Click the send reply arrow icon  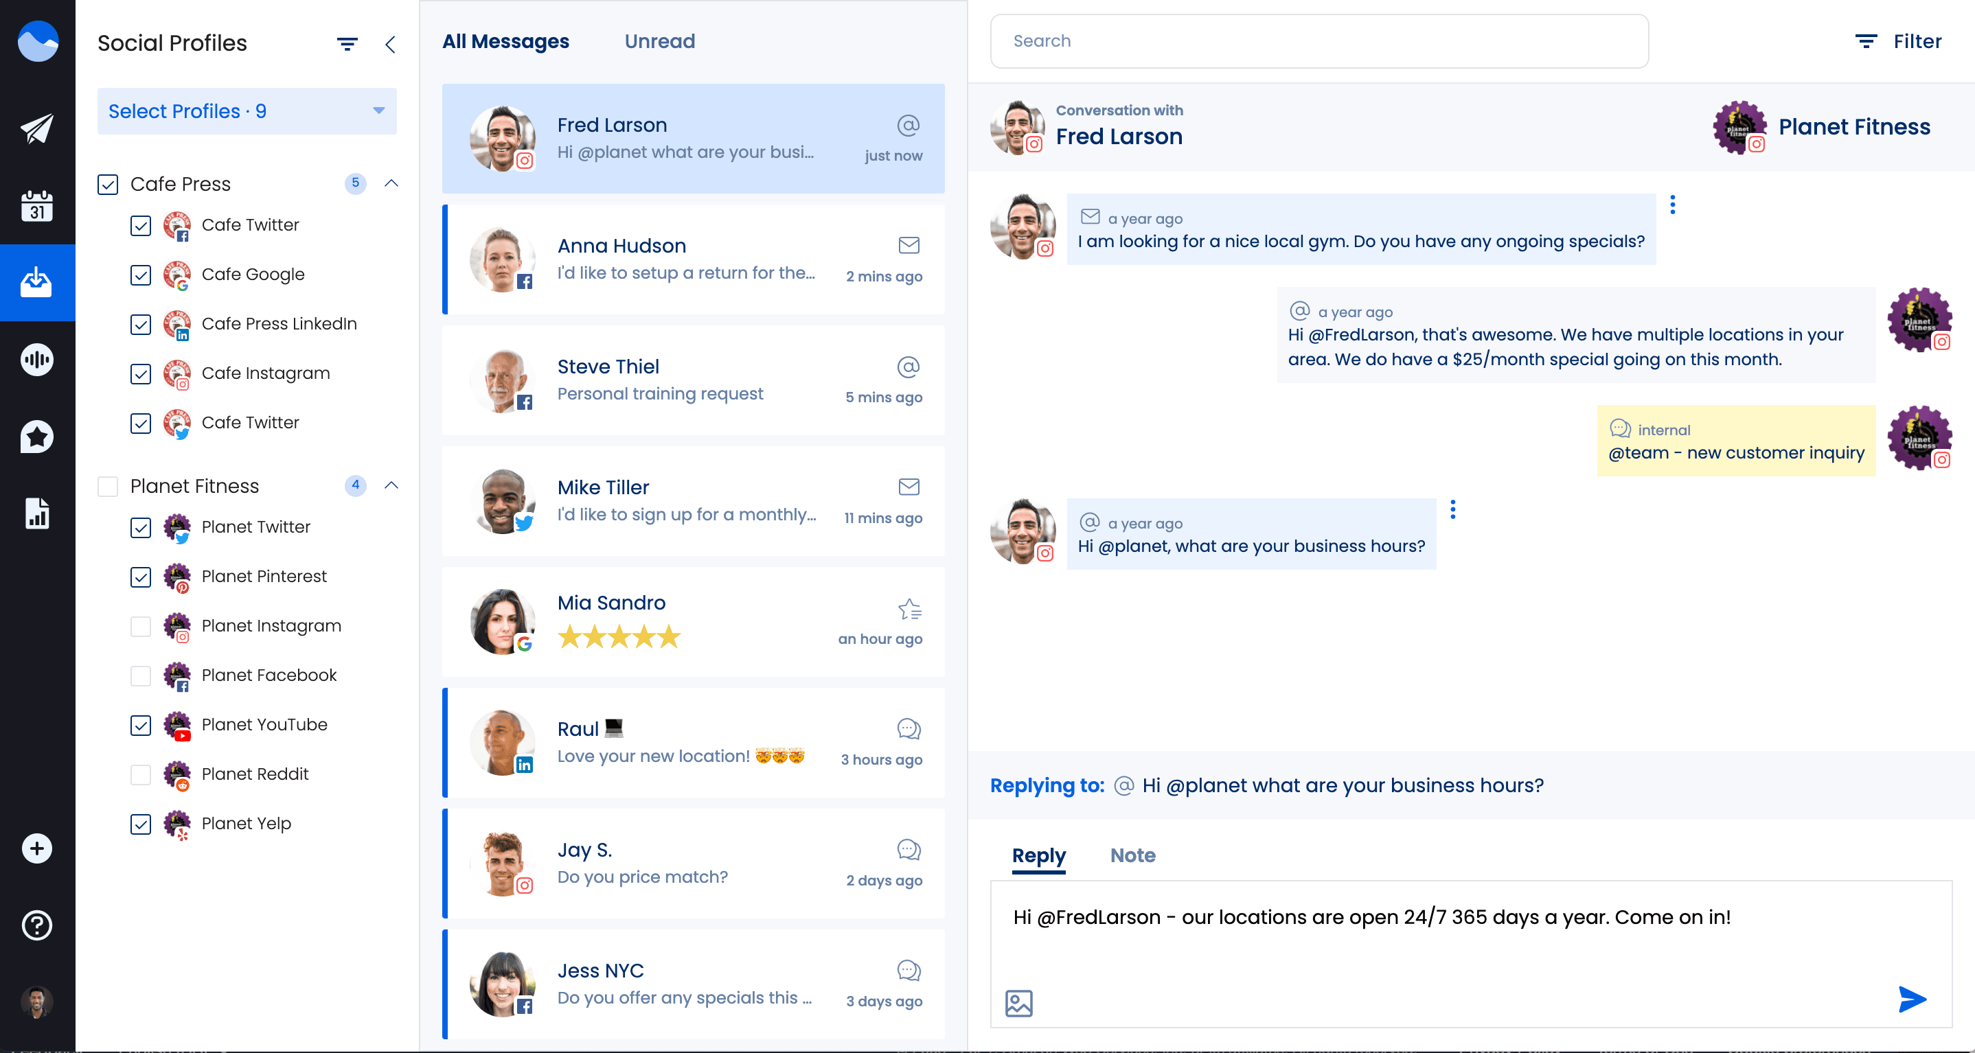point(1911,999)
